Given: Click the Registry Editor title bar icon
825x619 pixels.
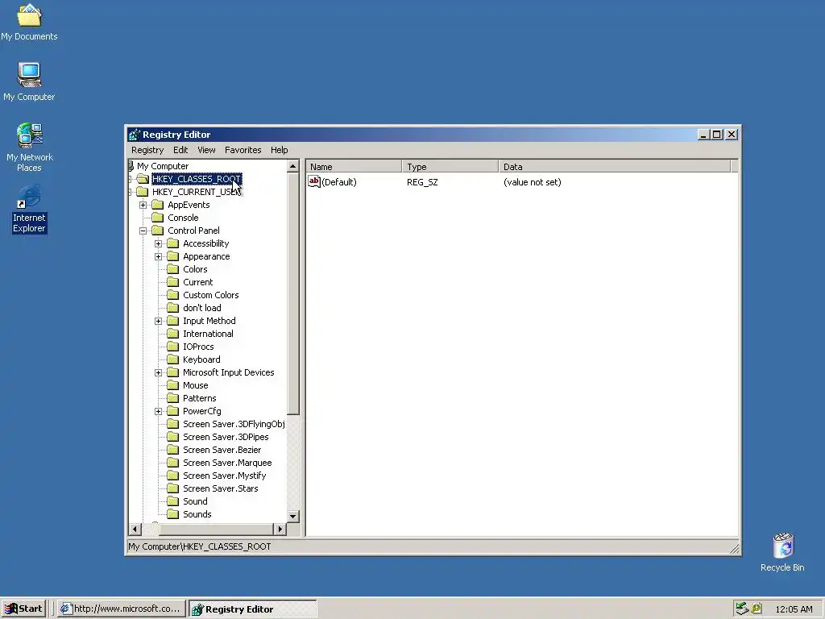Looking at the screenshot, I should (x=135, y=135).
